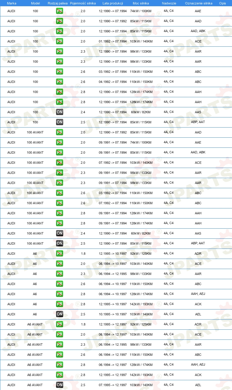The width and height of the screenshot is (232, 390).
Task: Click petrol icon in A6 AVANT 2.6 ABC row
Action: pyautogui.click(x=59, y=355)
